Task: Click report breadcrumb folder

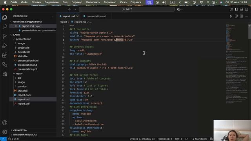Action: click(64, 22)
